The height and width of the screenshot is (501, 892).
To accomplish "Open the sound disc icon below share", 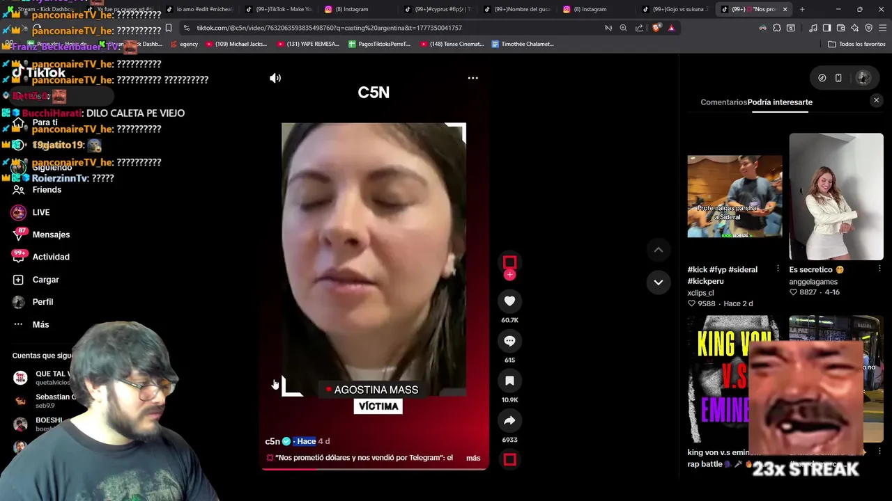I will point(509,459).
